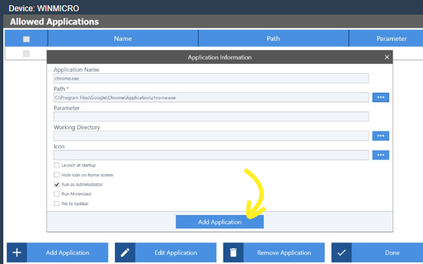Image resolution: width=423 pixels, height=264 pixels.
Task: Click Add Application button in dialog
Action: click(x=219, y=222)
